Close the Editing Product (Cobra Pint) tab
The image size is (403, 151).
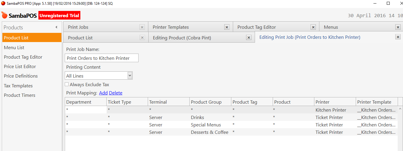pos(249,38)
